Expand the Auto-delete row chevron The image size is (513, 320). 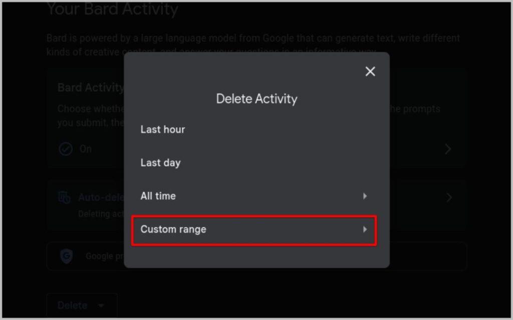coord(449,198)
